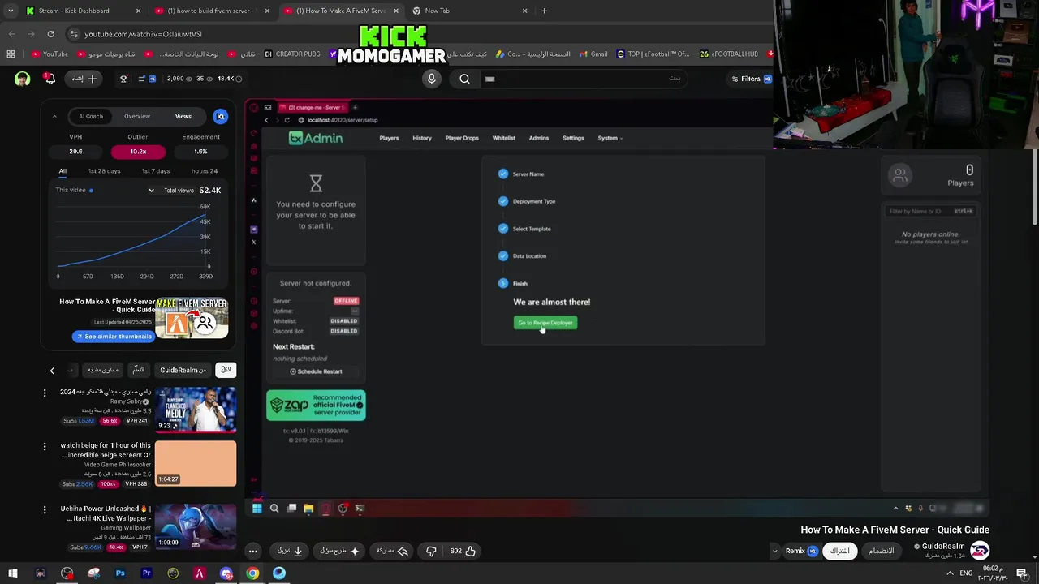
Task: Click the Make FiveM Server thumbnail
Action: pos(192,318)
